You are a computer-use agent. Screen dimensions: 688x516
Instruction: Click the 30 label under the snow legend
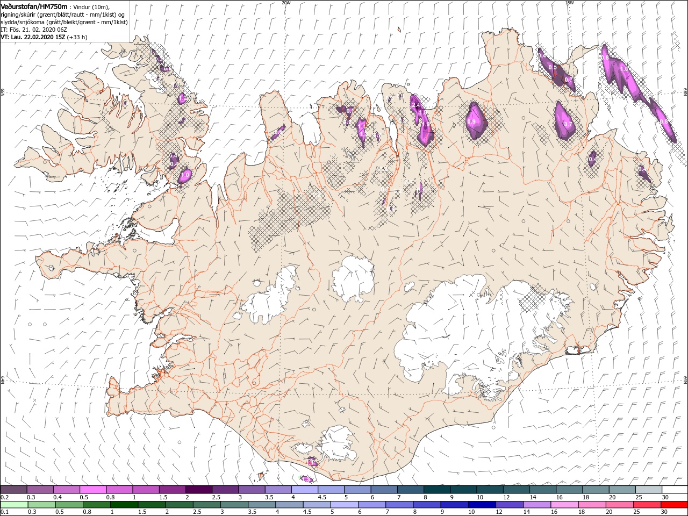coord(665,497)
